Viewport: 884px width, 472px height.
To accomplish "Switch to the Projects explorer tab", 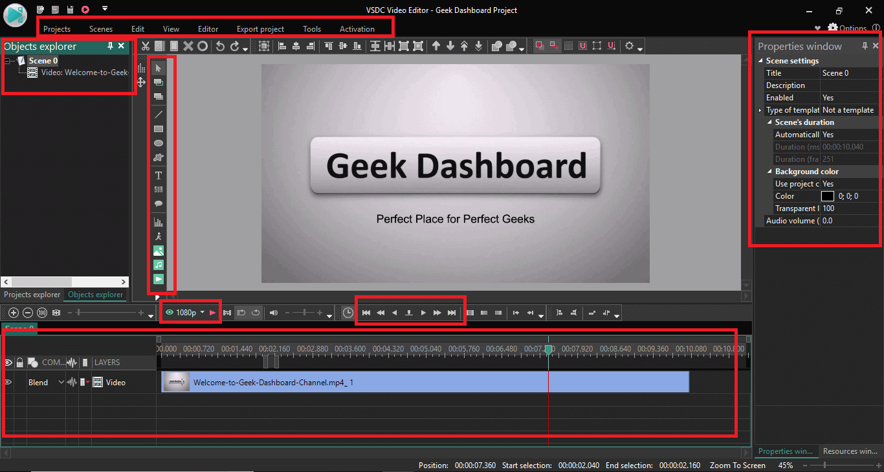I will (x=31, y=295).
